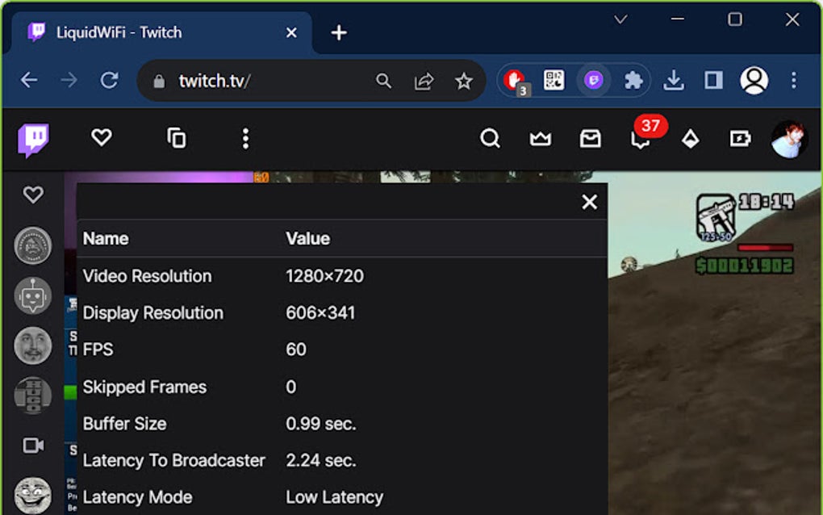The image size is (823, 515).
Task: Click the Display Resolution label
Action: coord(152,313)
